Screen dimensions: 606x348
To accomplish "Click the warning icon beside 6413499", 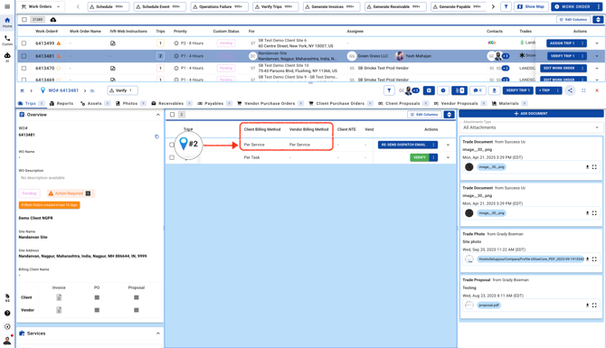I will pyautogui.click(x=59, y=43).
